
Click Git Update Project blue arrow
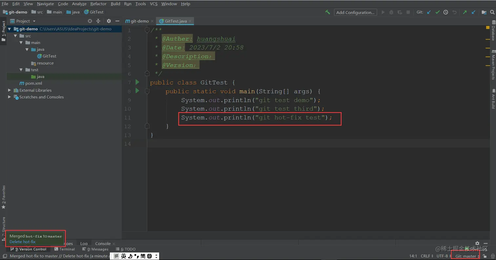429,12
